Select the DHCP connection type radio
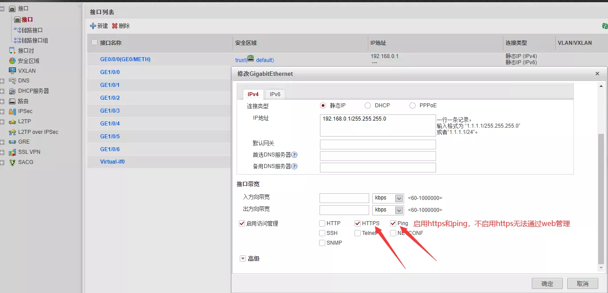The image size is (608, 293). (x=368, y=105)
